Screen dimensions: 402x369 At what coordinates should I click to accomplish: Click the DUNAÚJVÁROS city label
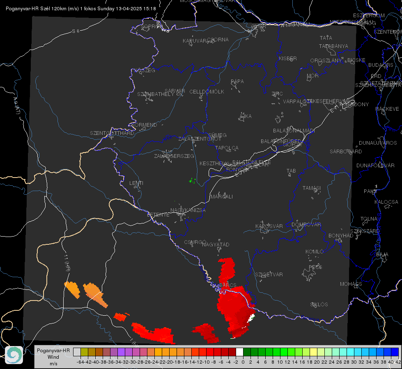point(378,143)
